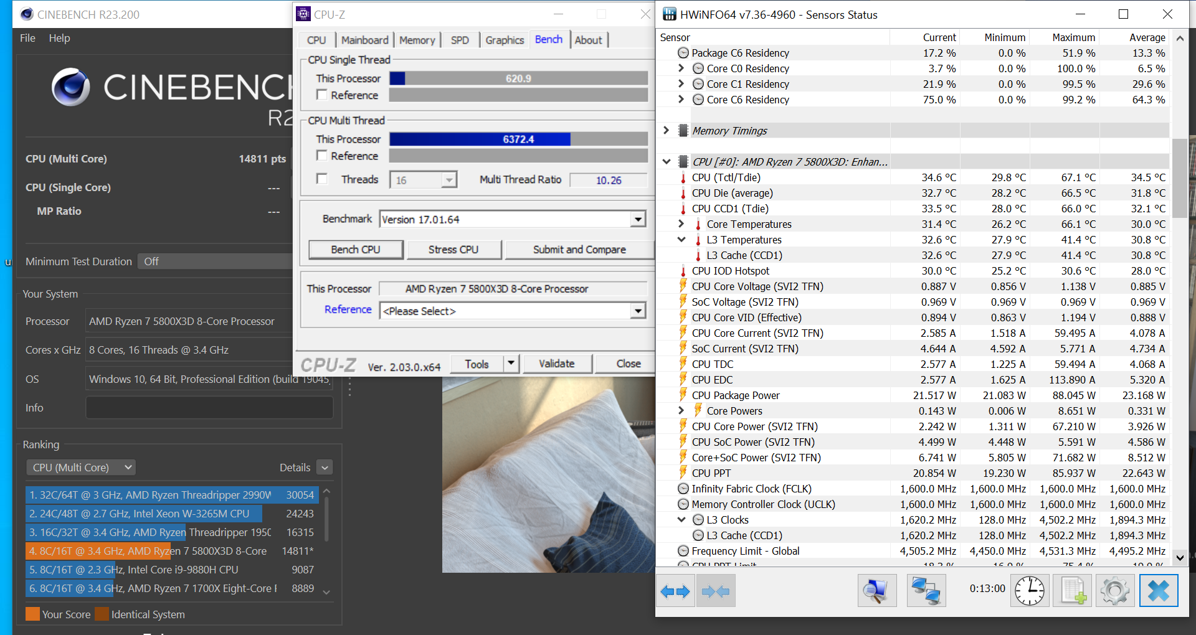1196x635 pixels.
Task: Expand Core Temperatures in the sensor tree
Action: pyautogui.click(x=680, y=224)
